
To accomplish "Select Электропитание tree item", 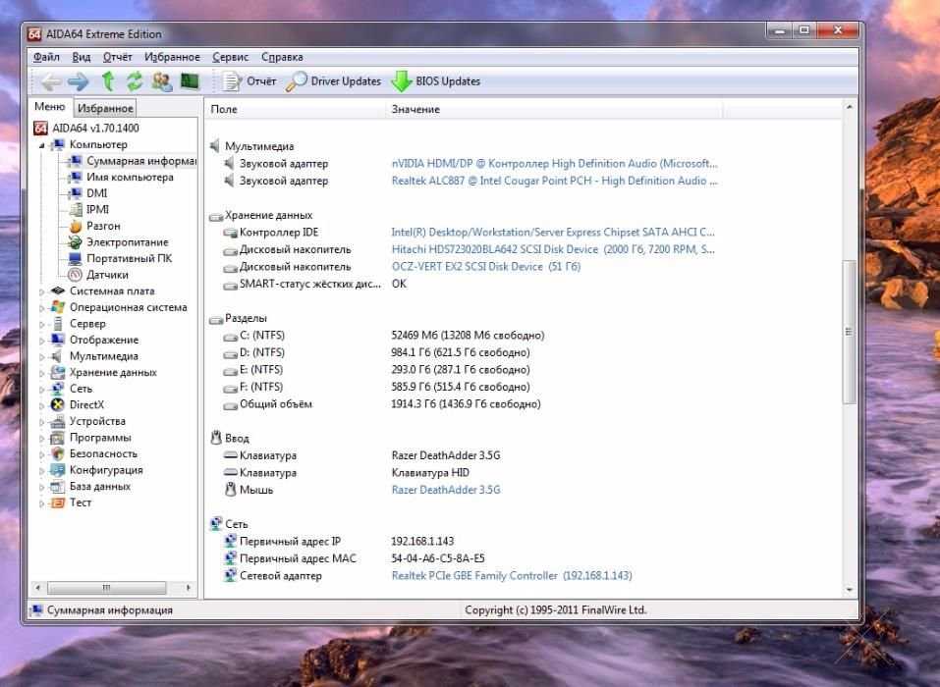I will click(x=127, y=242).
